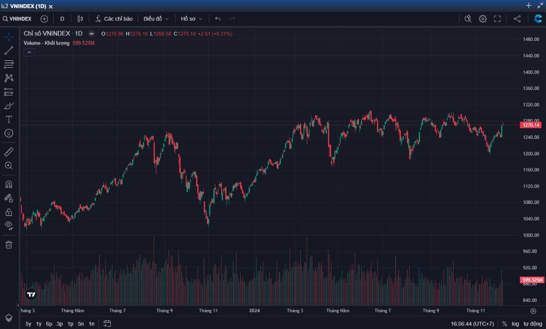Set time range to 1n
Viewport: 546px width, 329px height.
tap(91, 324)
